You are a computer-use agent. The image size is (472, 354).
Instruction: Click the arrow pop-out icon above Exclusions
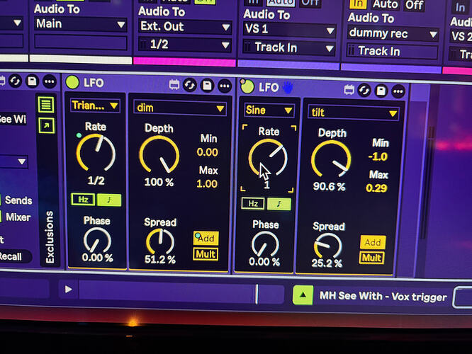click(x=46, y=125)
